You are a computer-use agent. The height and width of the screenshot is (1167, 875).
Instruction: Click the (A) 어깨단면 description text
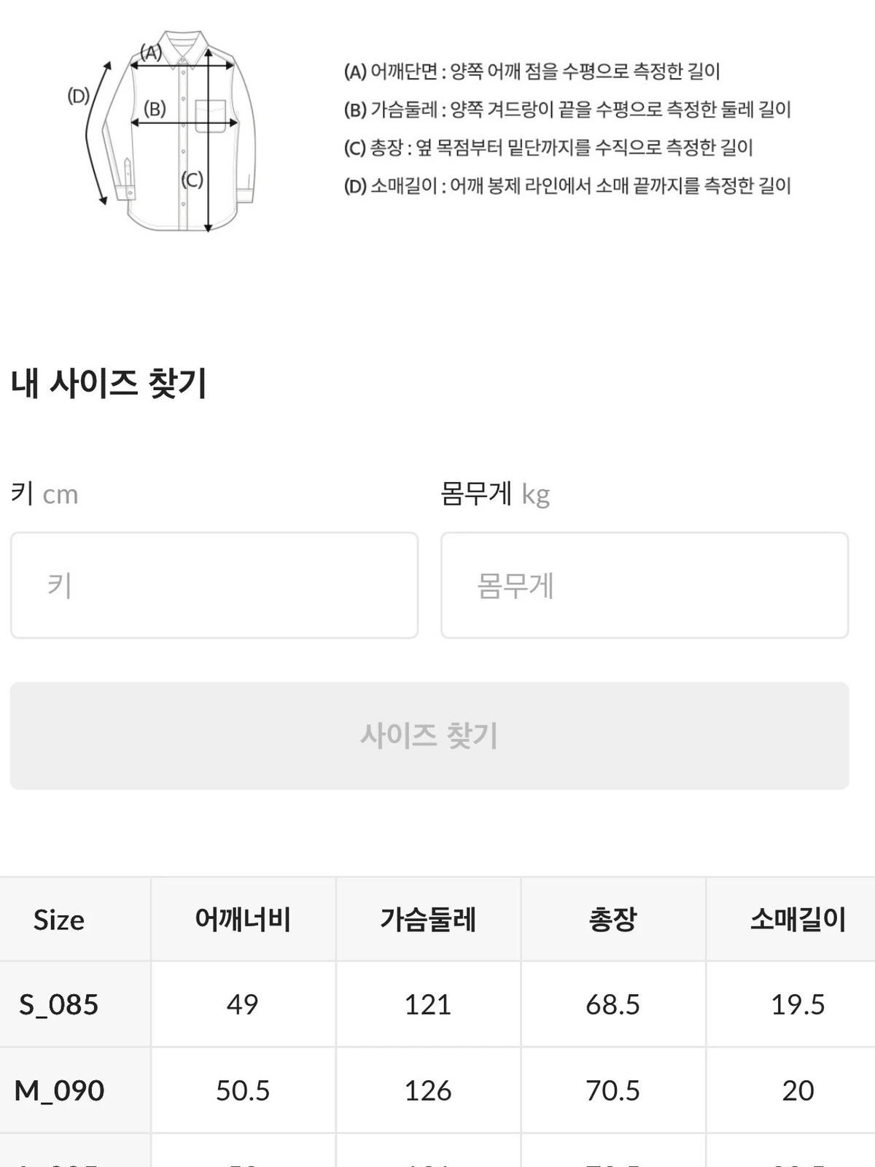(x=532, y=71)
